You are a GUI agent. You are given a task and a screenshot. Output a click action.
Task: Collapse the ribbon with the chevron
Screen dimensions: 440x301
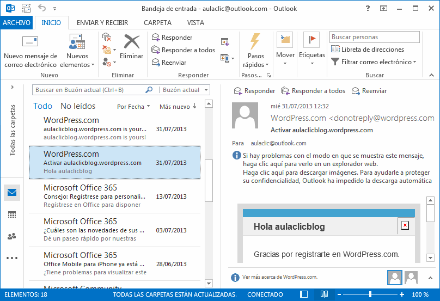point(432,75)
